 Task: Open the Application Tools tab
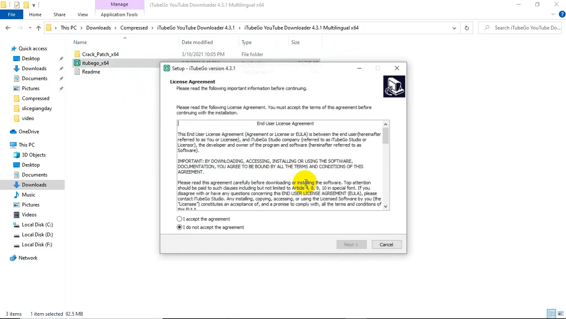coord(119,15)
